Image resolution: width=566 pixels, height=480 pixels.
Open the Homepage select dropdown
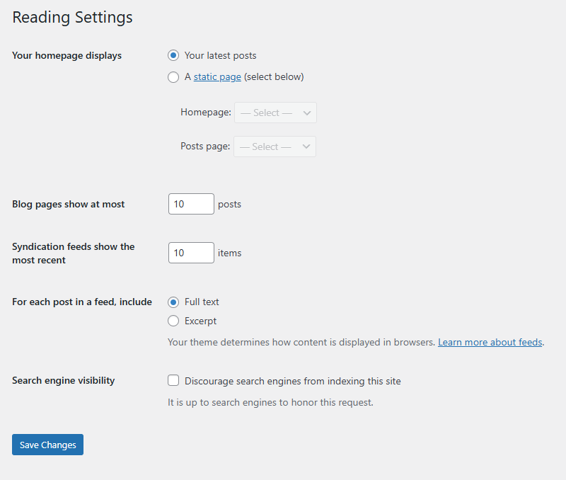point(275,113)
